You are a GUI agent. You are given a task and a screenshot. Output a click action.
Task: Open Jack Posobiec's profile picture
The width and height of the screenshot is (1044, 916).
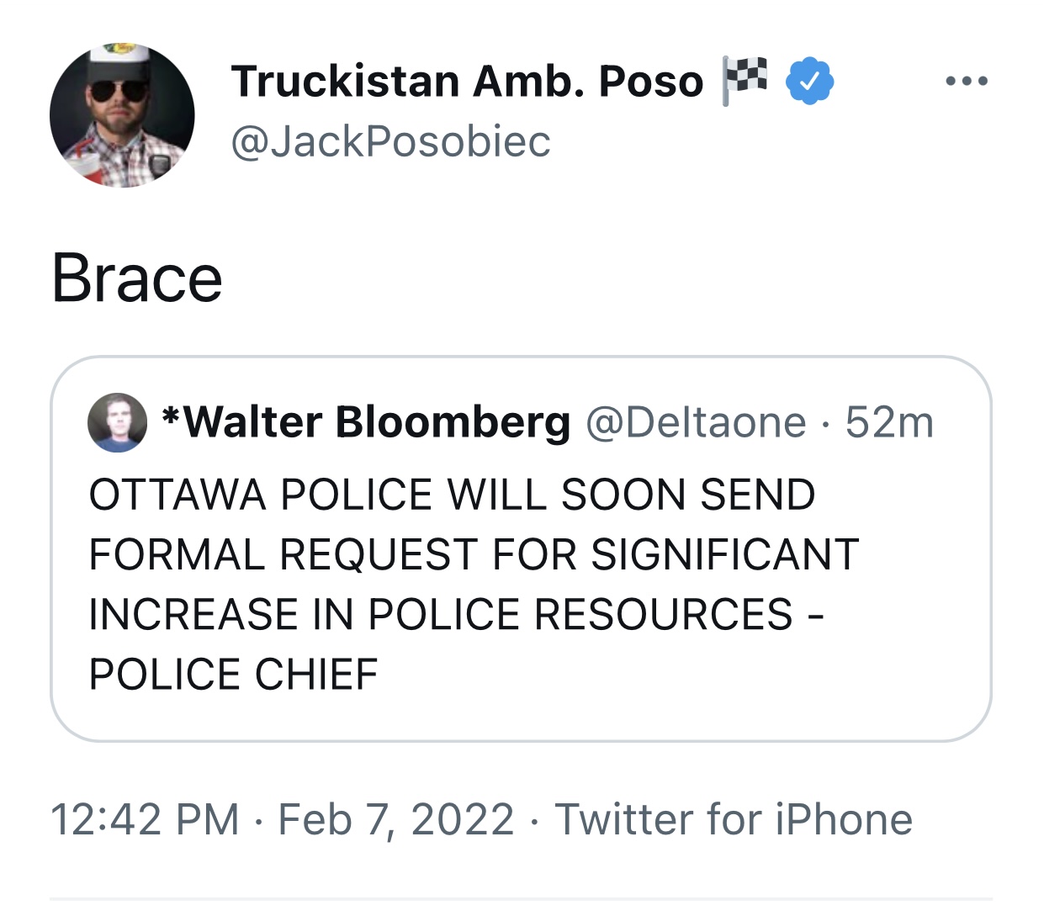[x=122, y=115]
